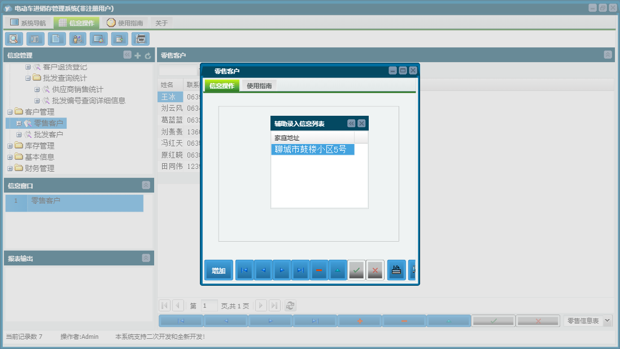Click the 增加 button
620x349 pixels.
point(219,271)
